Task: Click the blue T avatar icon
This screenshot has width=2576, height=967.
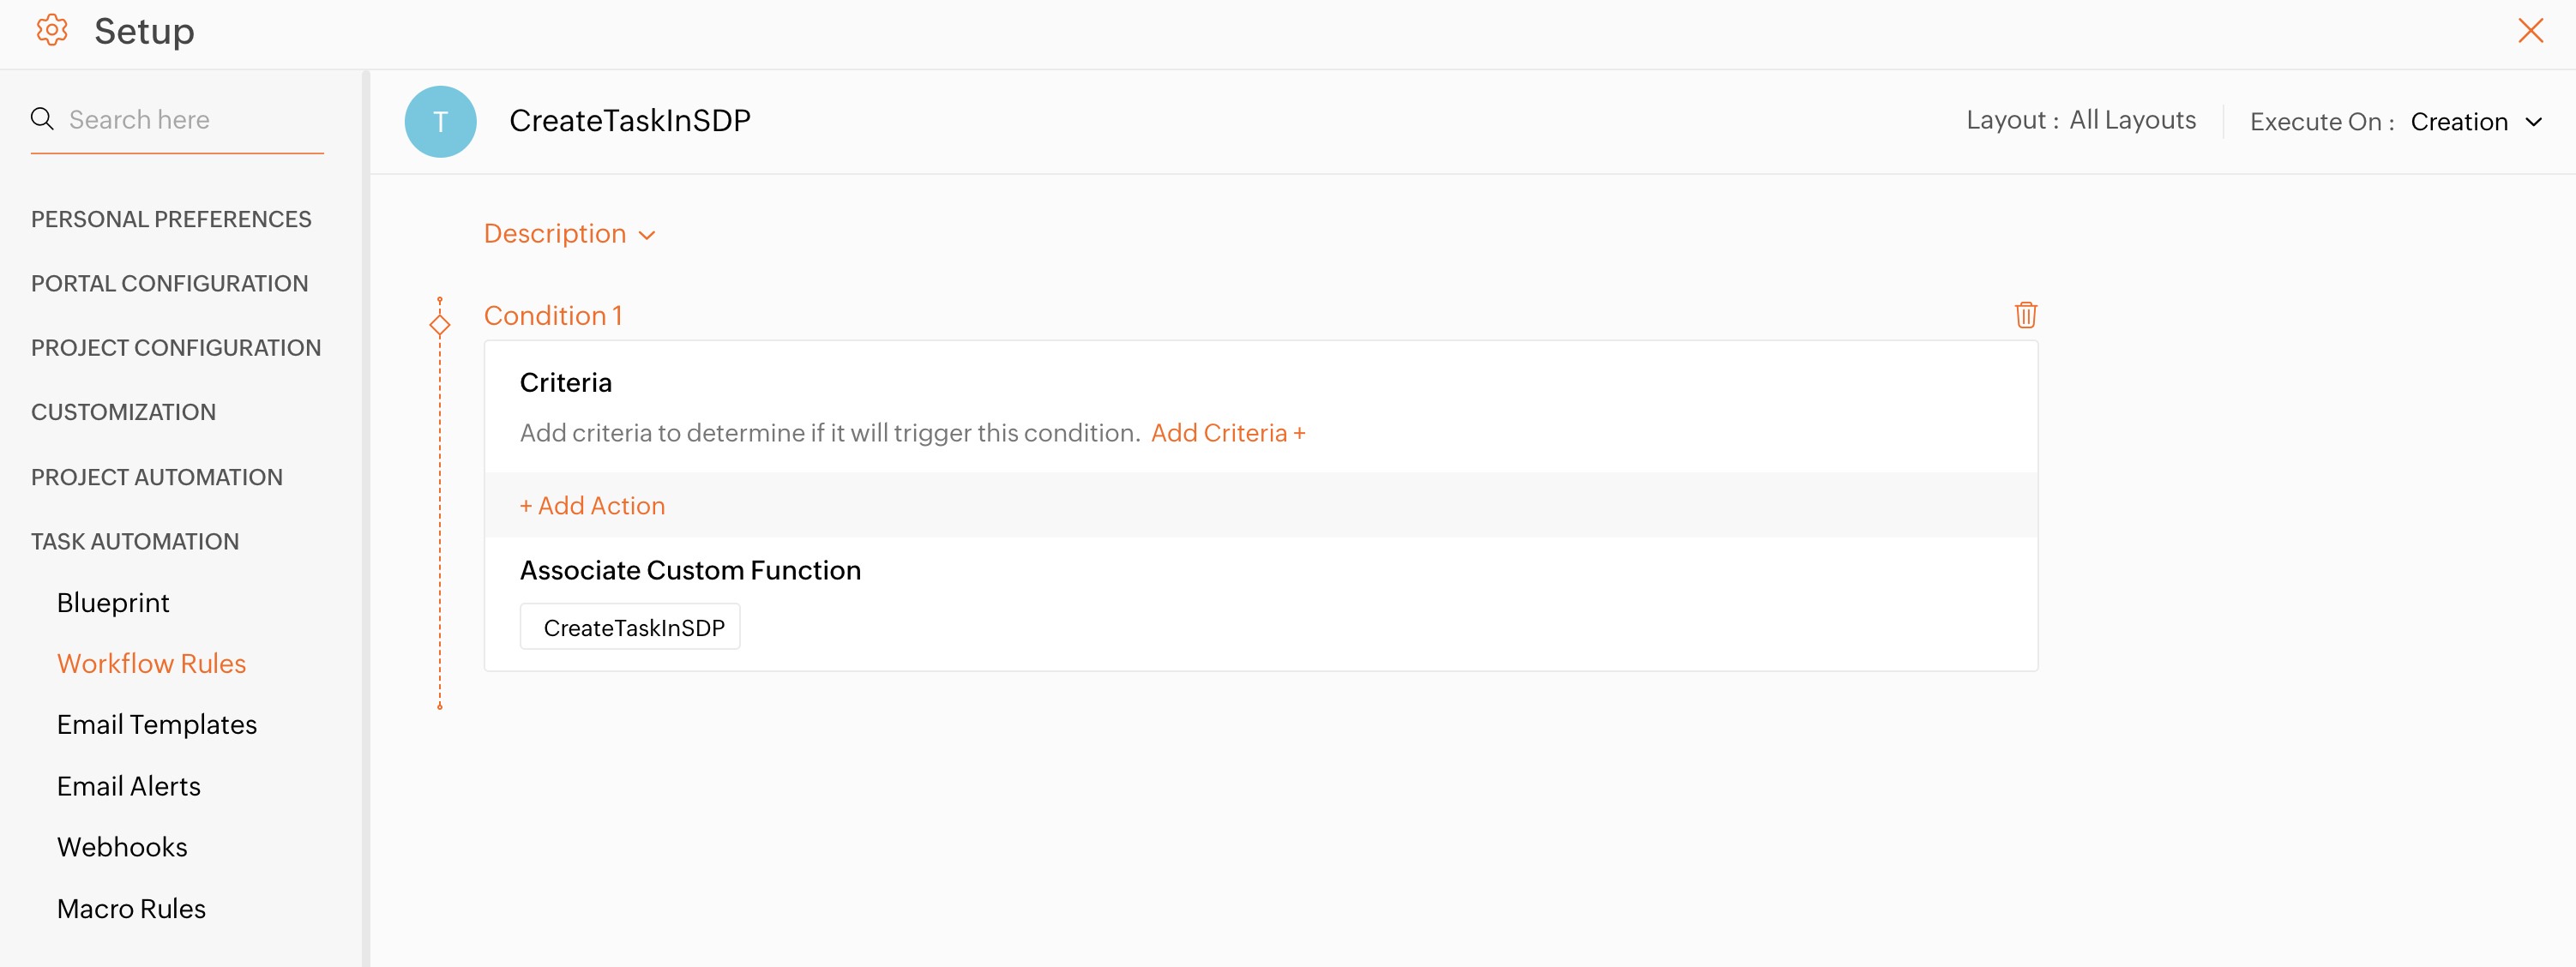Action: click(440, 122)
